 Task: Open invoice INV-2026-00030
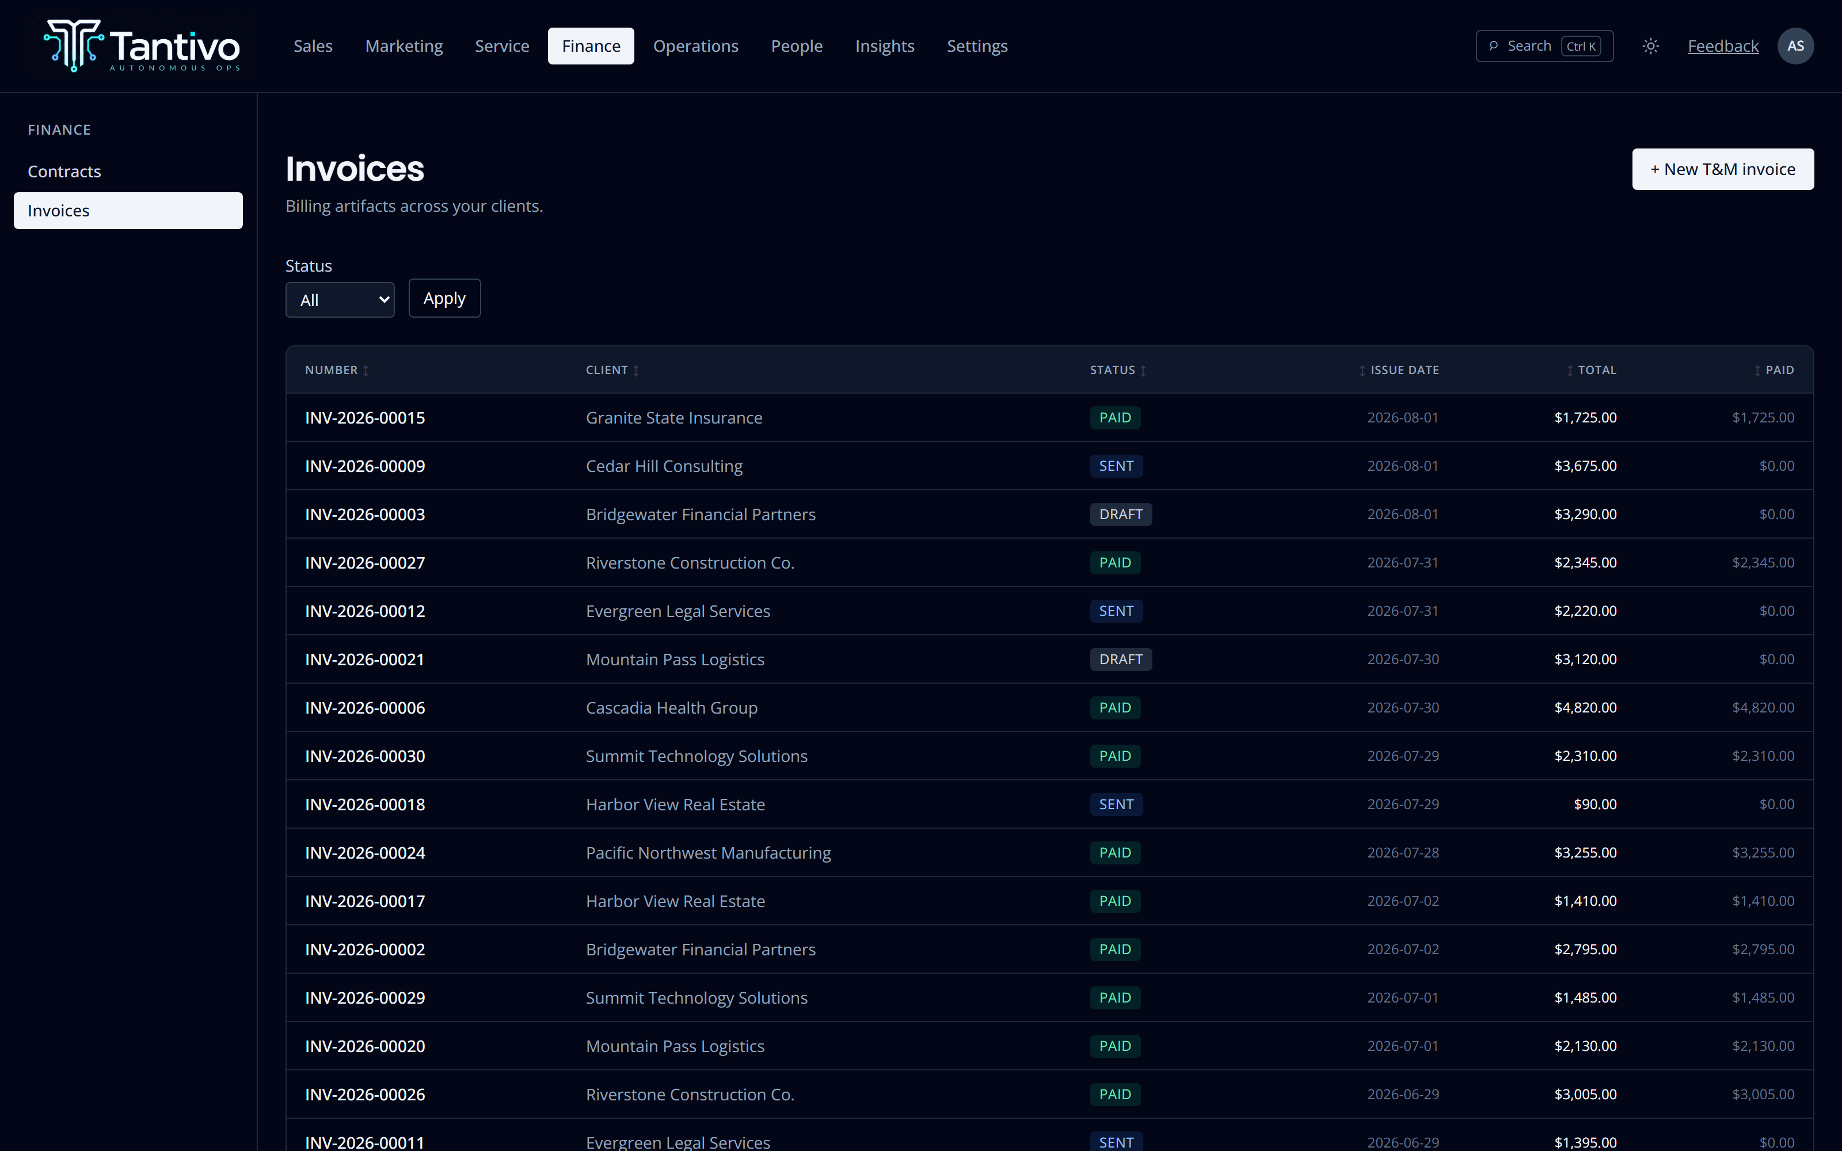click(364, 756)
